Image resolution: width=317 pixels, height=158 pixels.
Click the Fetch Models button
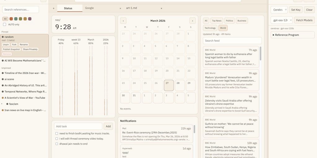pyautogui.click(x=304, y=20)
